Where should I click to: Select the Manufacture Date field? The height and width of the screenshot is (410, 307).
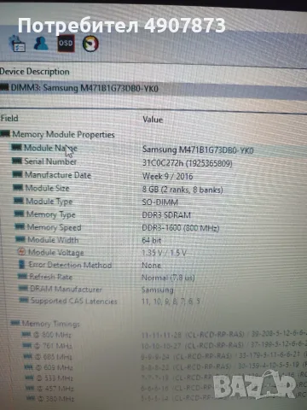coord(58,175)
